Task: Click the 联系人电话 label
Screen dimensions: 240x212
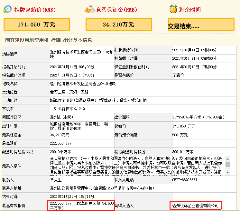Action: click(124, 180)
